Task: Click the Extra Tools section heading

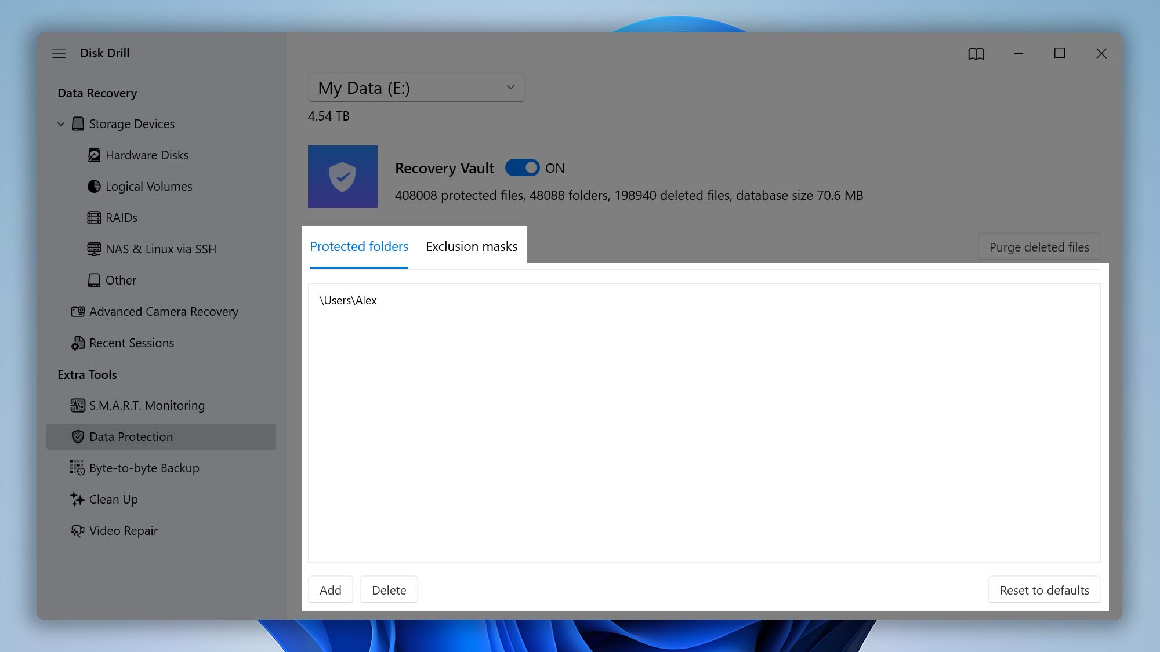Action: pyautogui.click(x=87, y=375)
